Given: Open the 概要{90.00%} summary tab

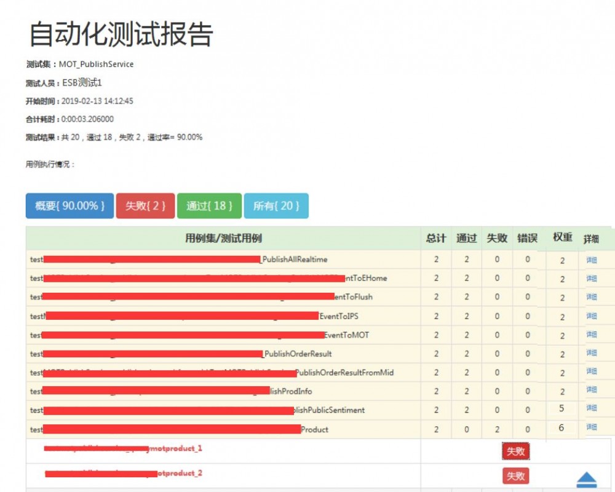Looking at the screenshot, I should (x=69, y=205).
